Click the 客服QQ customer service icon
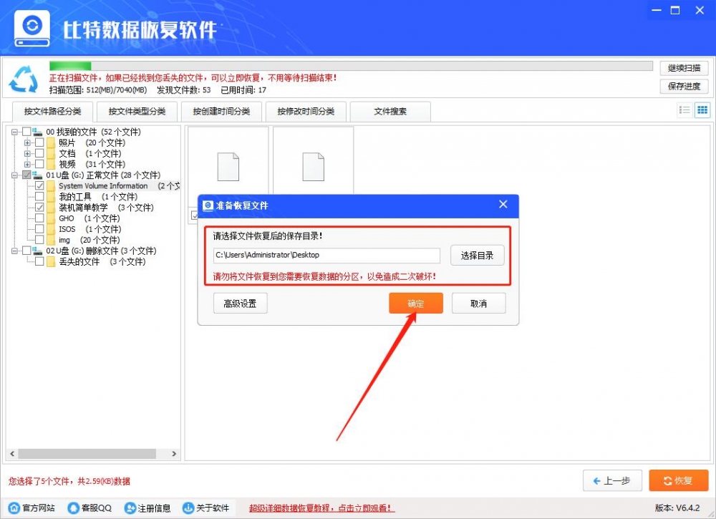Image resolution: width=716 pixels, height=519 pixels. point(72,508)
